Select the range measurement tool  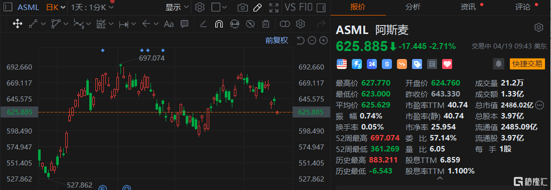(x=123, y=24)
